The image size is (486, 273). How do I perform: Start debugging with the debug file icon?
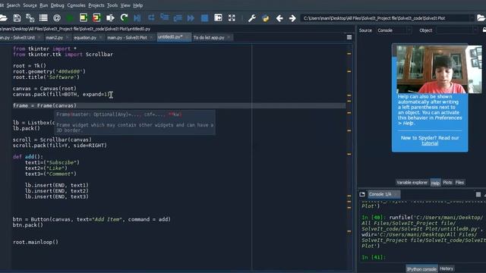click(137, 18)
